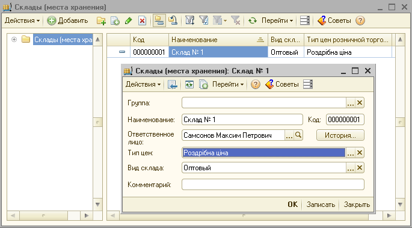Click the Комментарий input field
412x228 pixels.
[273, 185]
